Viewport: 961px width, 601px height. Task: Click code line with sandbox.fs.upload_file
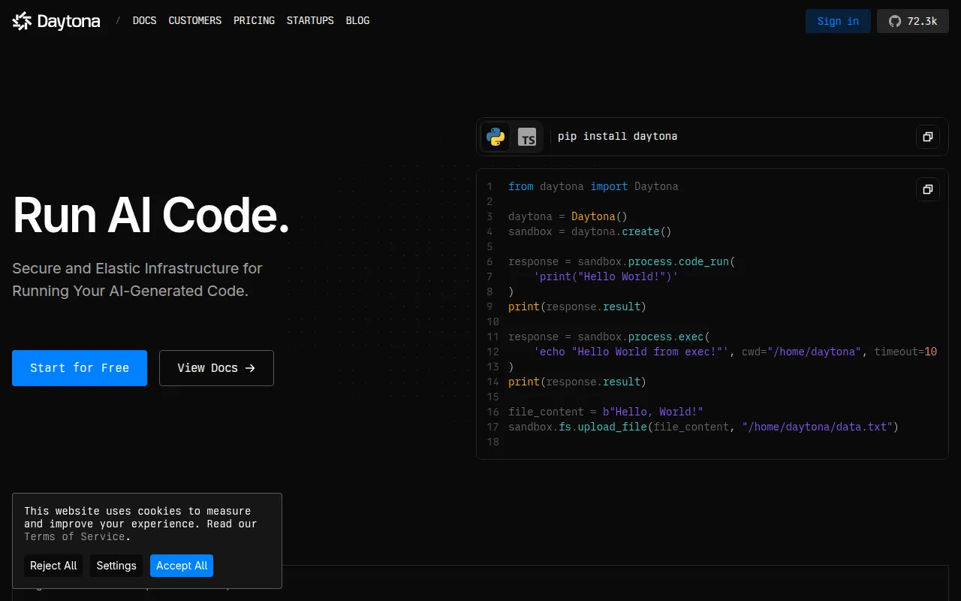(x=703, y=427)
